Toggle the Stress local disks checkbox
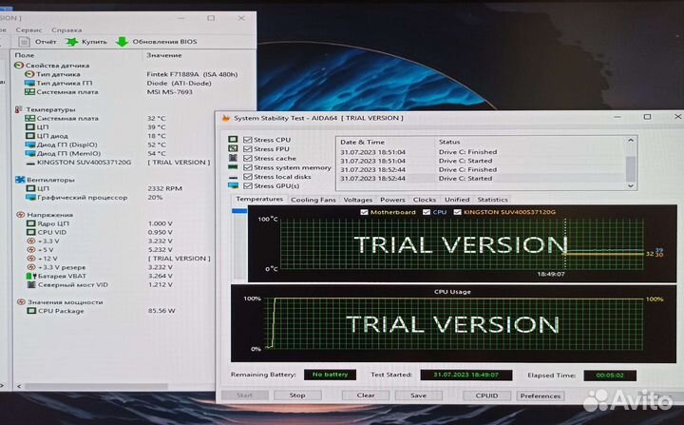 tap(248, 177)
